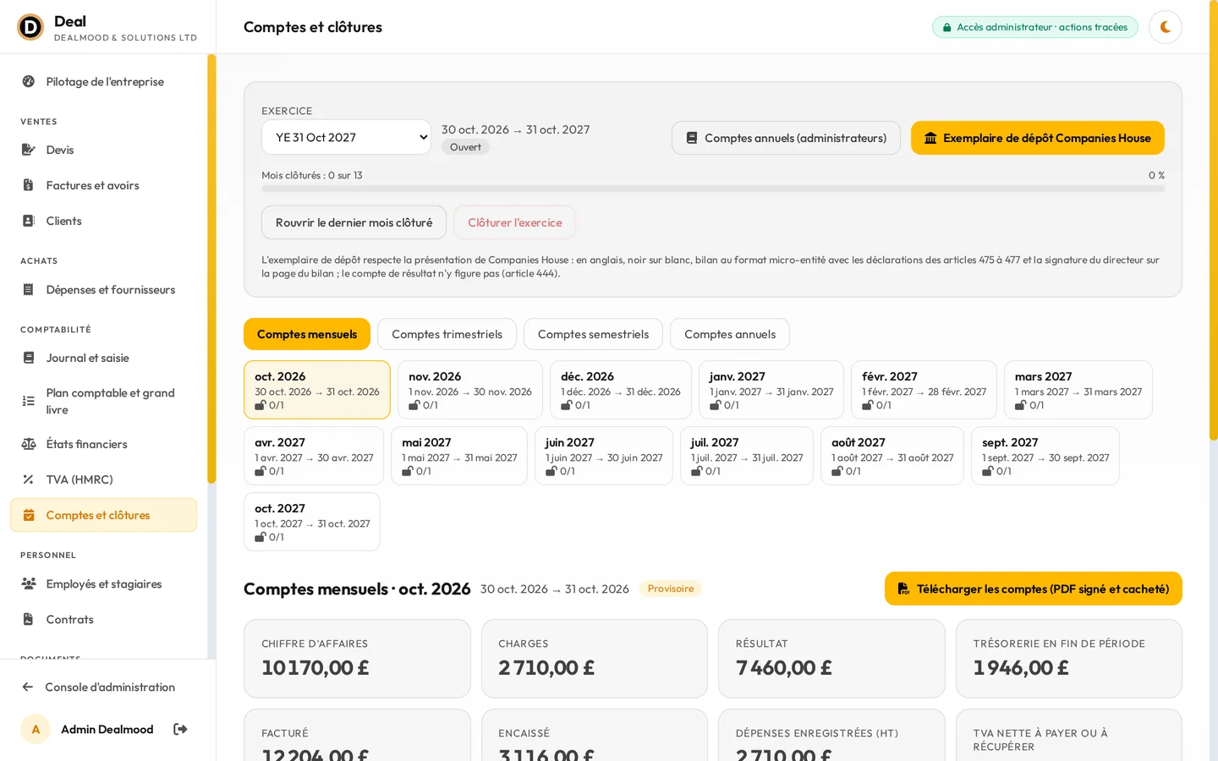The image size is (1218, 761).
Task: Click Rouvrir le dernier mois clôturé
Action: tap(354, 222)
